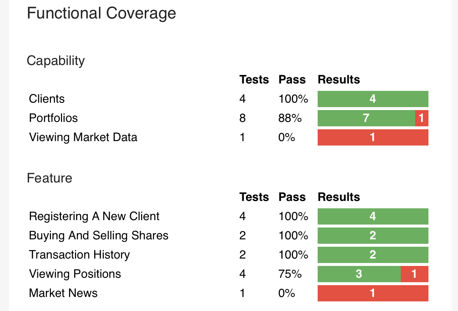Open the Transaction History feature
Viewport: 458px width, 311px height.
point(79,255)
